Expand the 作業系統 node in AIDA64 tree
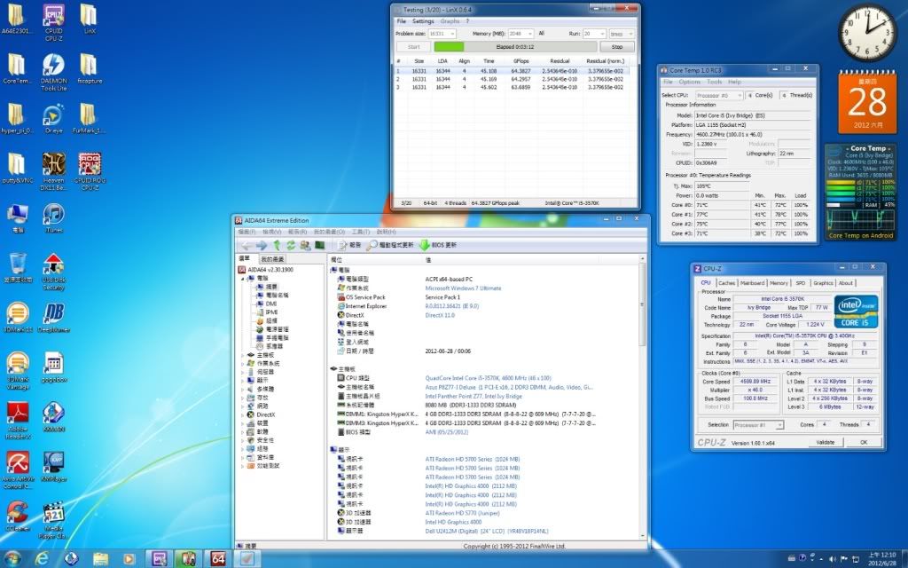 [x=243, y=363]
